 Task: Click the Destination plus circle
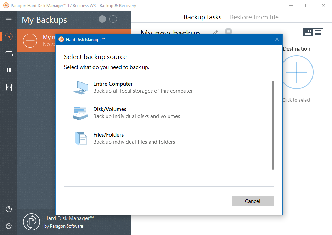coord(297,72)
